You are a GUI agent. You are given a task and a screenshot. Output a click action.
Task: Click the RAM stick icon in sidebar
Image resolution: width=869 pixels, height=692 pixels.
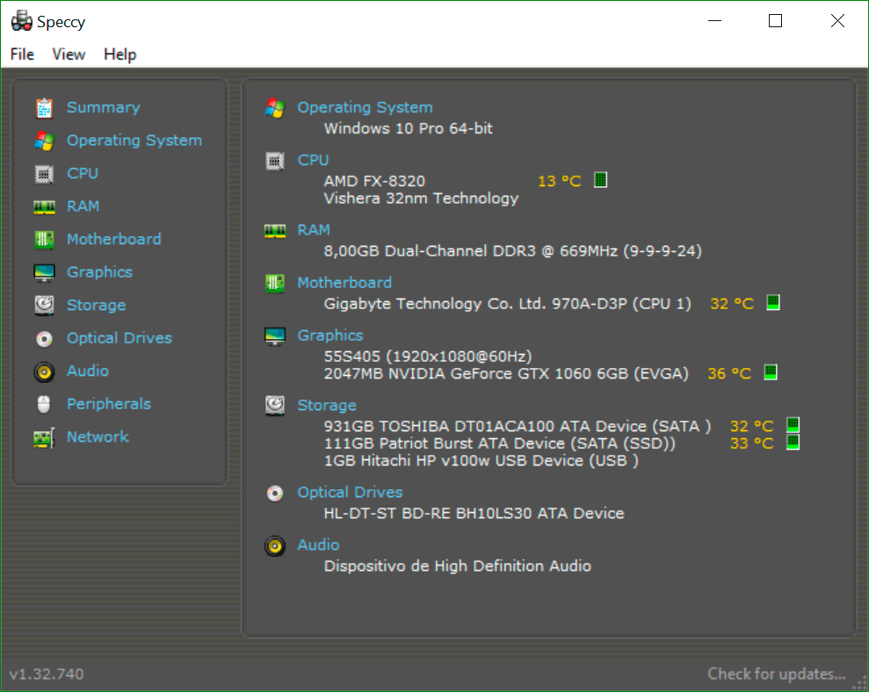pos(44,207)
